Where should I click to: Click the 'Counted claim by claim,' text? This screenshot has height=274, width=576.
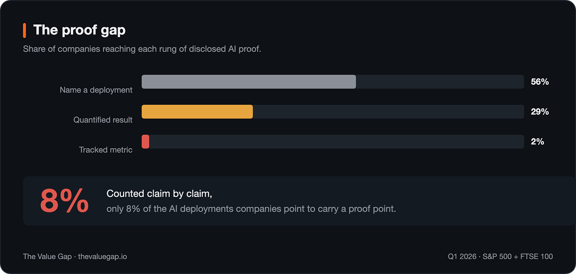pyautogui.click(x=159, y=194)
